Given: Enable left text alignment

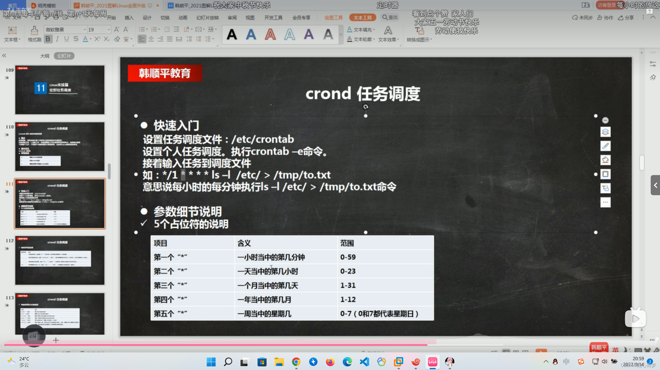Looking at the screenshot, I should click(142, 39).
